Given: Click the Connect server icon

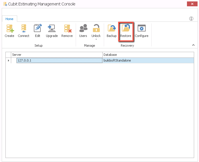Looking at the screenshot, I should coord(24,29).
